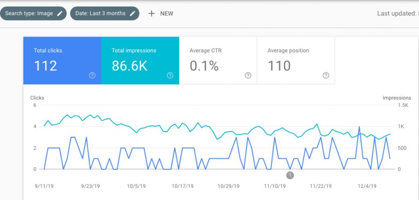Click the 0.1% CTR value
419x200 pixels.
tap(204, 66)
